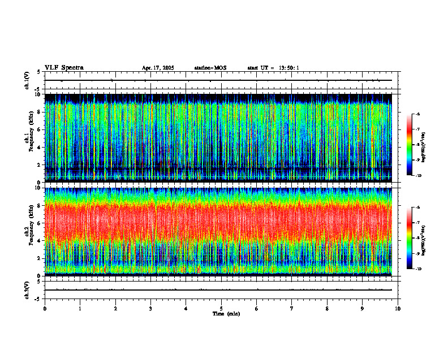Click the "-7" tick on ch.2 color bar

click(417, 223)
